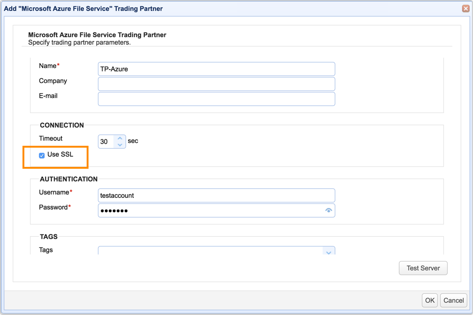This screenshot has width=473, height=315.
Task: Click the AUTHENTICATION section header
Action: 68,179
